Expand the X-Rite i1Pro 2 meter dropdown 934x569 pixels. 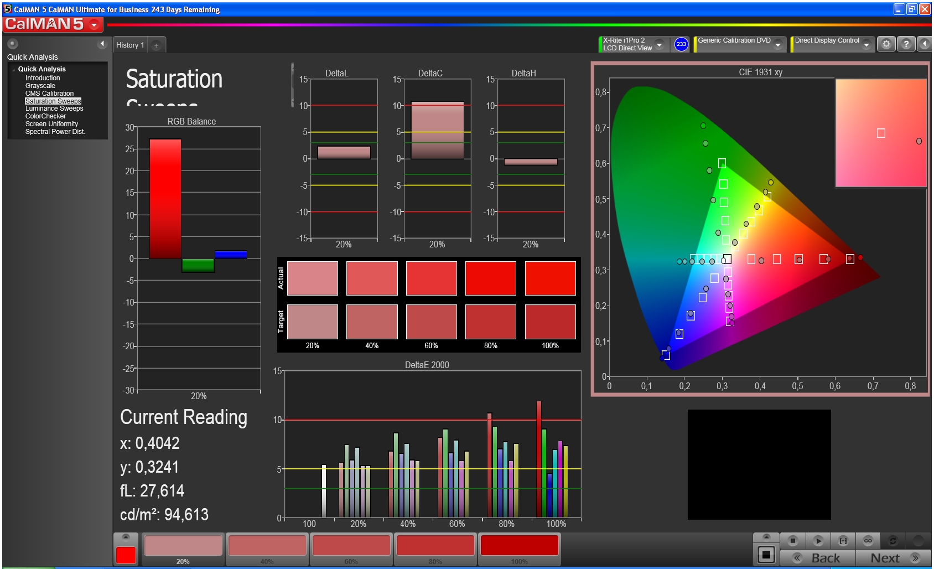659,45
